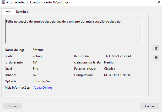Click the computer name DESKTOP-HCNRS82
Image resolution: width=162 pixels, height=112 pixels.
coord(118,75)
